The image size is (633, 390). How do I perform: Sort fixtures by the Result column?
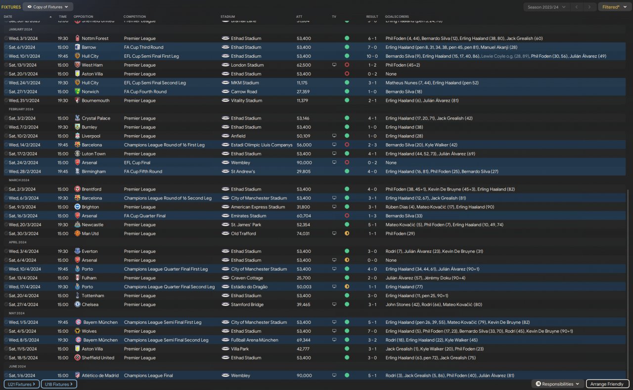coord(372,17)
